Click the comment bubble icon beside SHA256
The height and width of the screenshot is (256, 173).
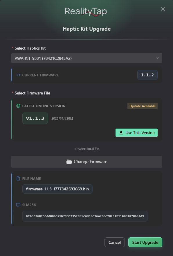18,205
